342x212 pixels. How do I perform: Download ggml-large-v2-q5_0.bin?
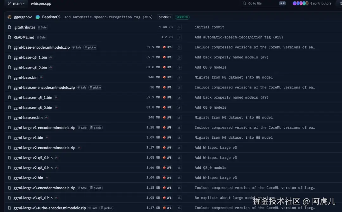(179, 157)
